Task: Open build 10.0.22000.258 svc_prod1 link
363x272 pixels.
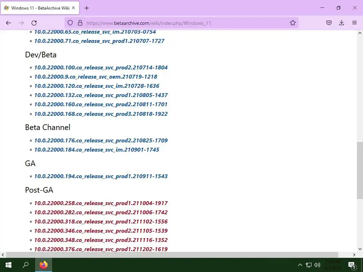Action: pyautogui.click(x=101, y=203)
